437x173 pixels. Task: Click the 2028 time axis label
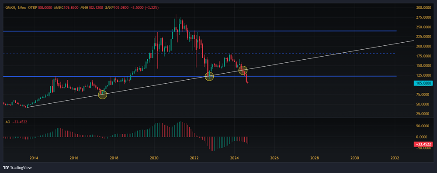point(315,158)
